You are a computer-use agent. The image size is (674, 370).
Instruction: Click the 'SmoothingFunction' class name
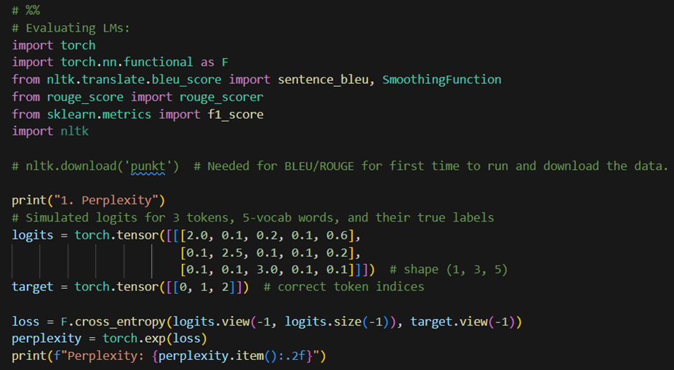coord(442,80)
